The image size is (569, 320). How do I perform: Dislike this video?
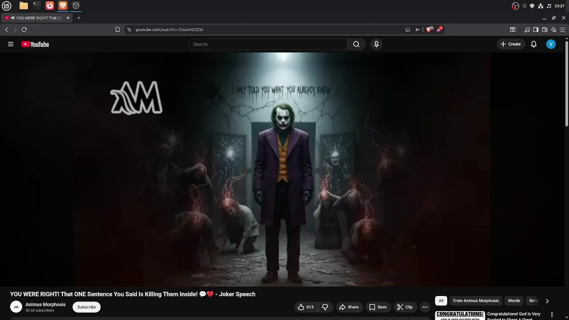tap(325, 307)
